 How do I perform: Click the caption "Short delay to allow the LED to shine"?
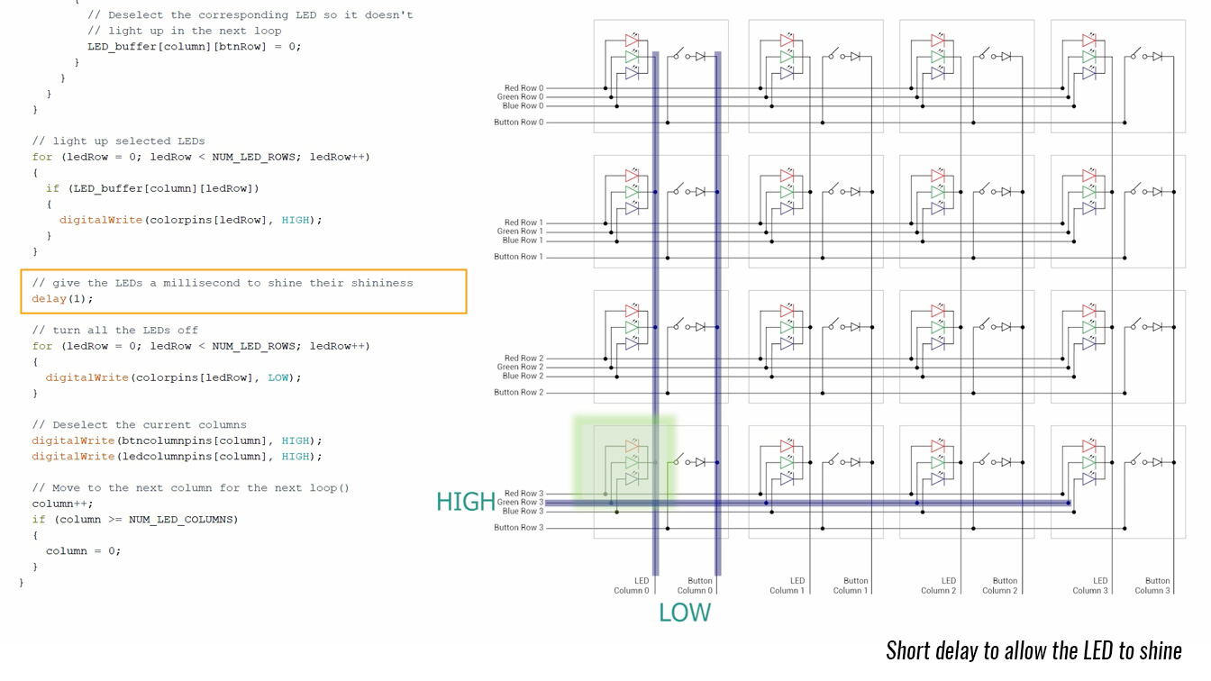(x=1033, y=649)
